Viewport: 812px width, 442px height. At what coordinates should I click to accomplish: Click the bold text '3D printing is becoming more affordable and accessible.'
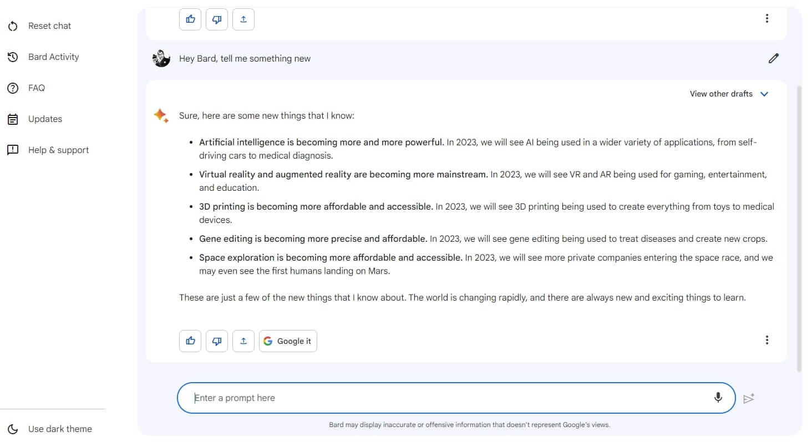coord(316,206)
